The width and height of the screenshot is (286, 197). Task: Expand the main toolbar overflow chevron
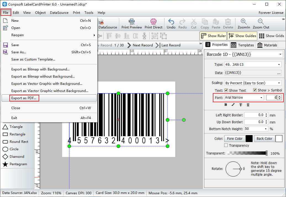(283, 19)
